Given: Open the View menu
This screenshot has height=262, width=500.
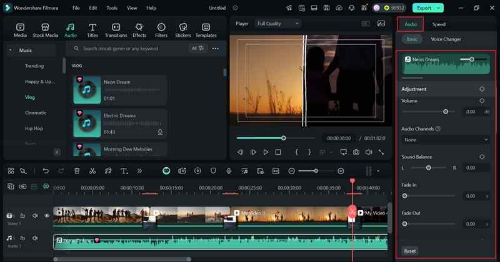Looking at the screenshot, I should [x=132, y=8].
